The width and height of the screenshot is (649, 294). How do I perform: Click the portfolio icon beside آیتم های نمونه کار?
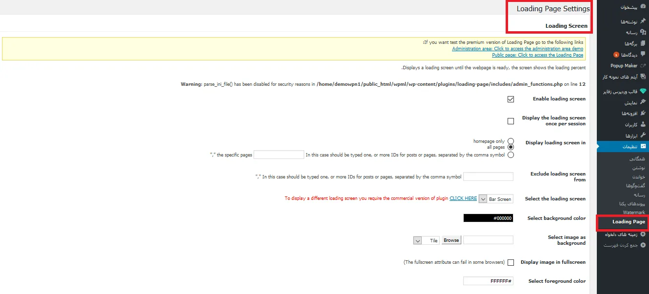[x=643, y=77]
